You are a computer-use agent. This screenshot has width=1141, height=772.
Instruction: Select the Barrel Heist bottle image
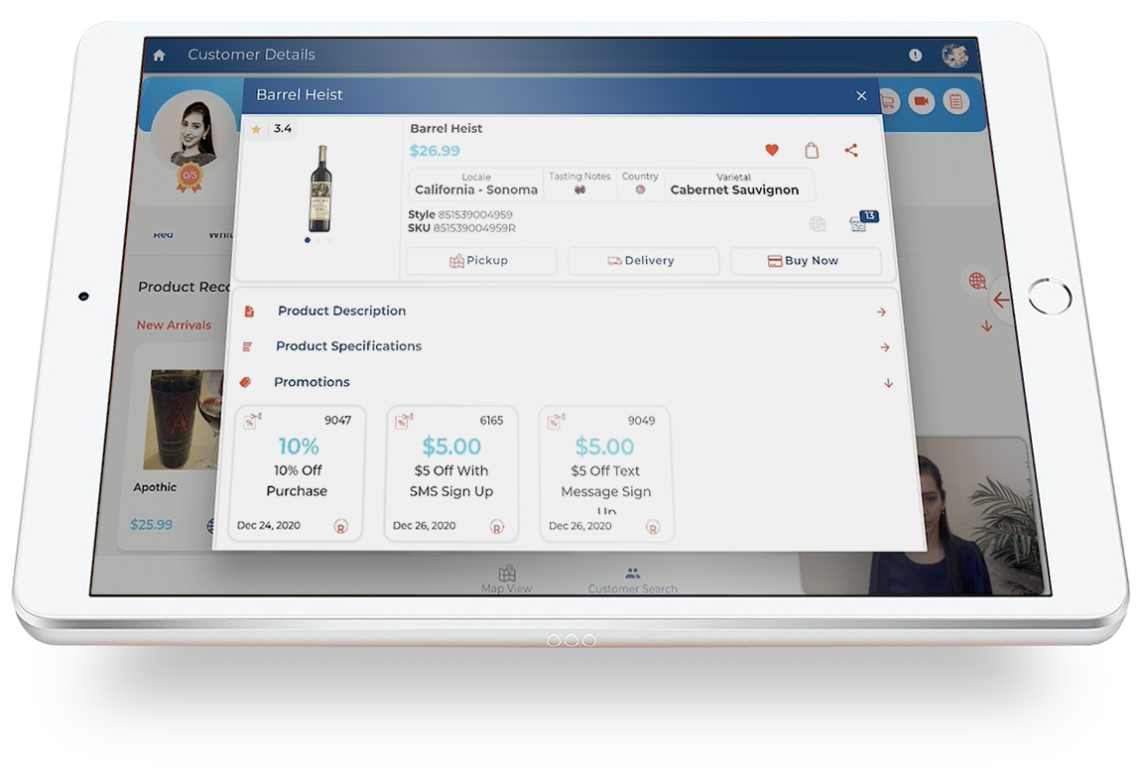(x=320, y=188)
